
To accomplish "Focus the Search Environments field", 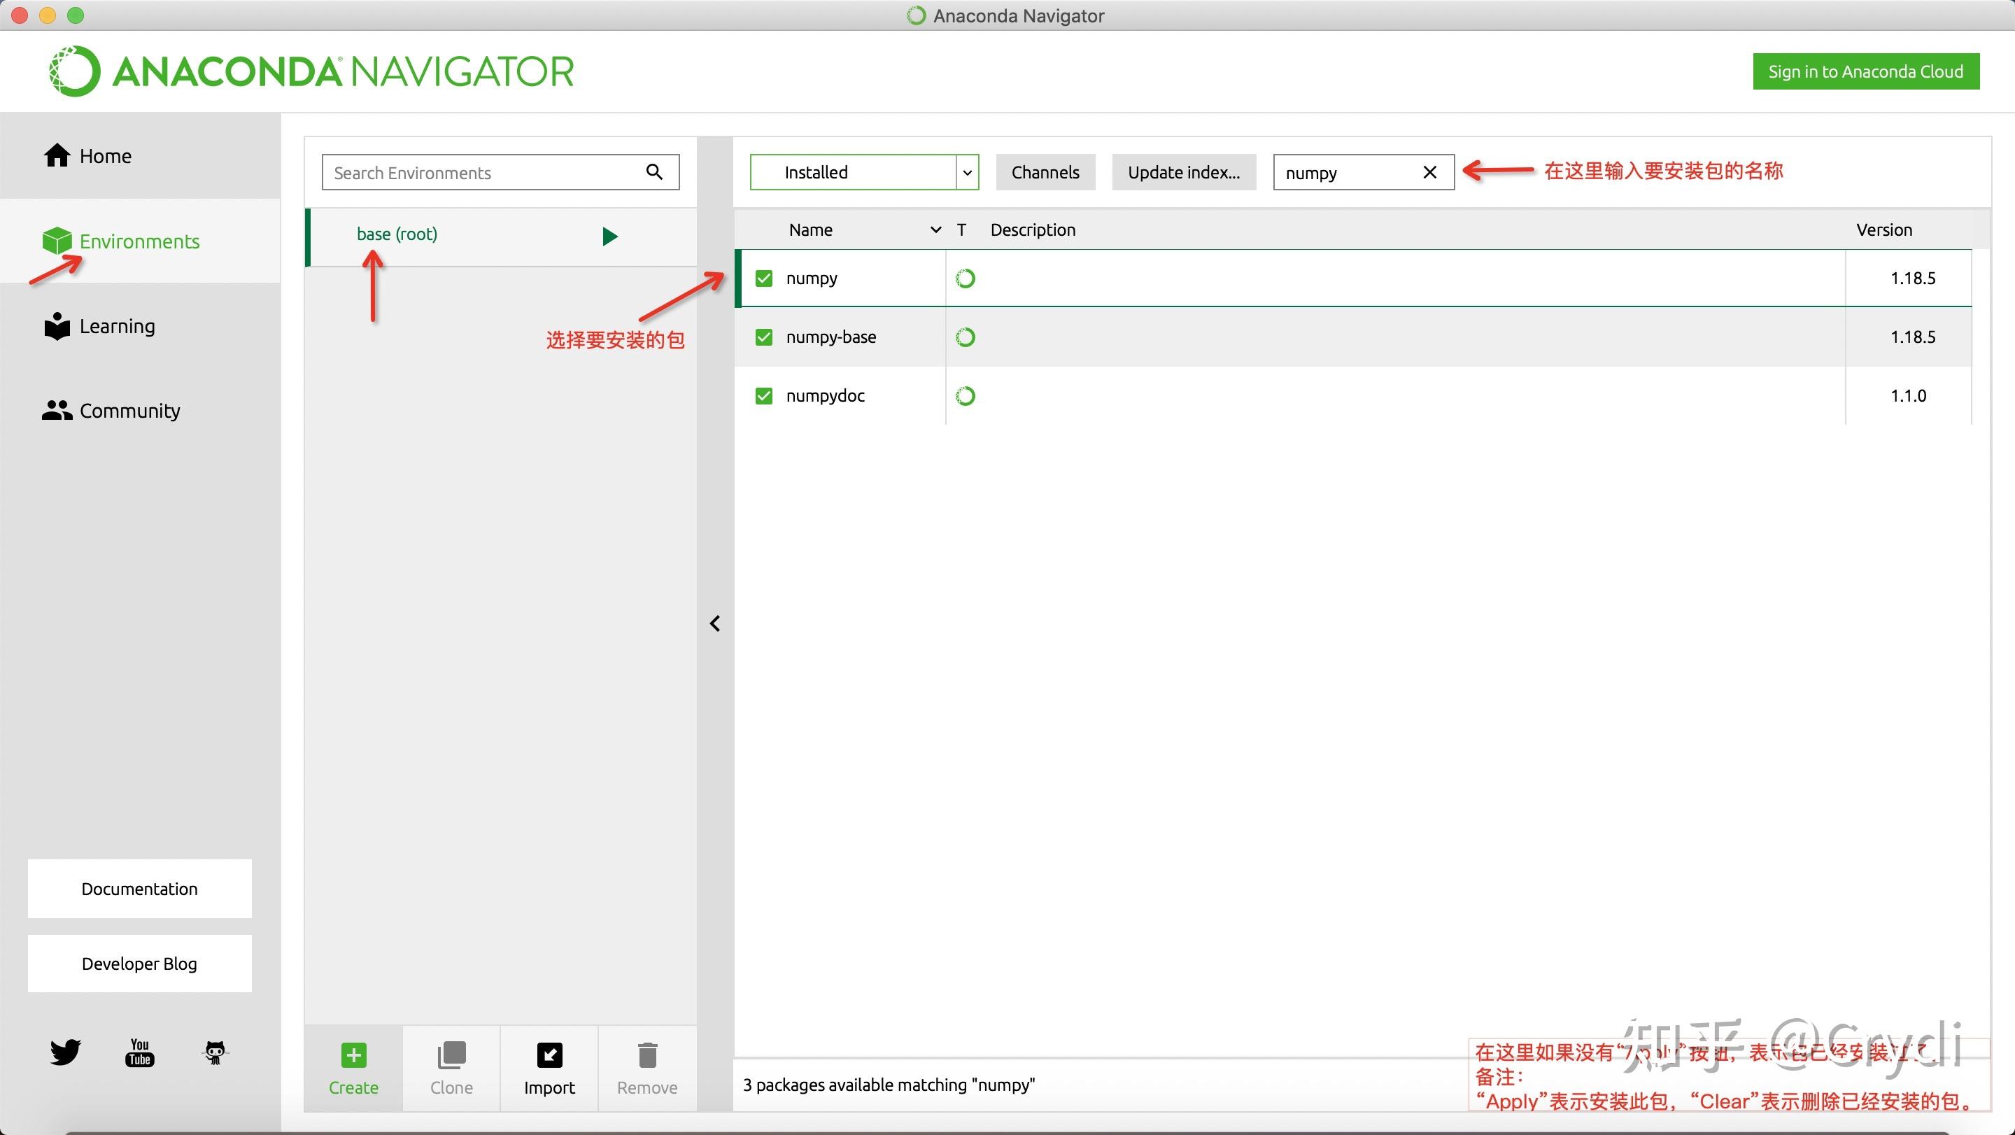I will (501, 172).
